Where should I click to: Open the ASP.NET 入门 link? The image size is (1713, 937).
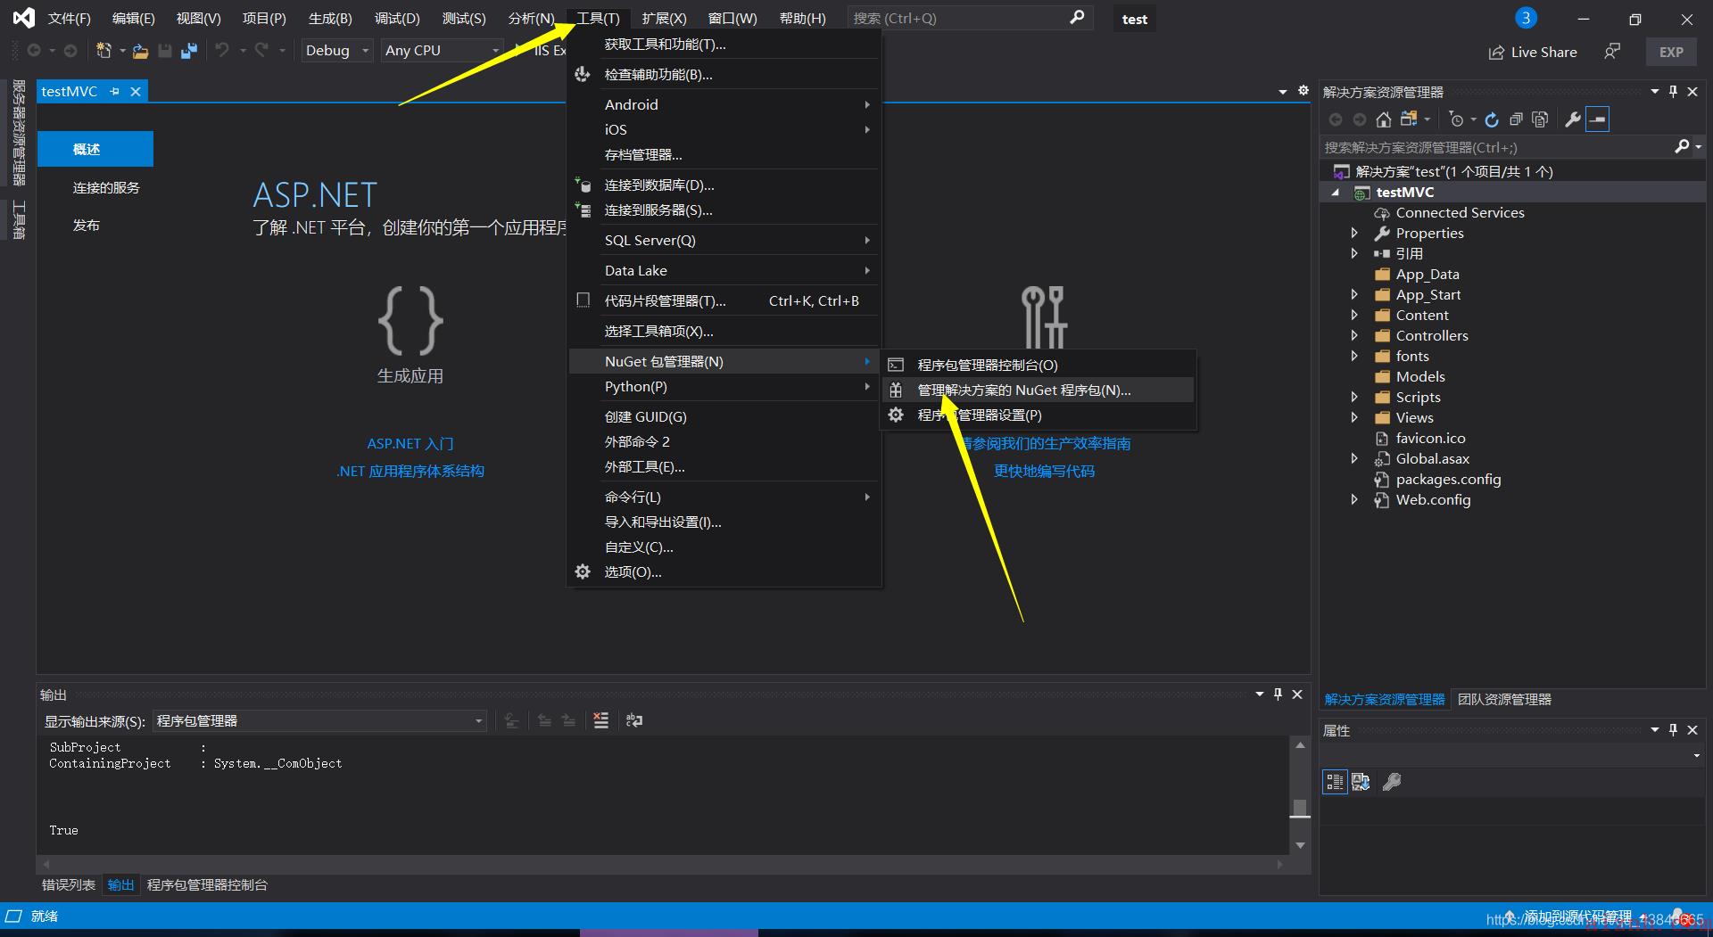tap(410, 443)
